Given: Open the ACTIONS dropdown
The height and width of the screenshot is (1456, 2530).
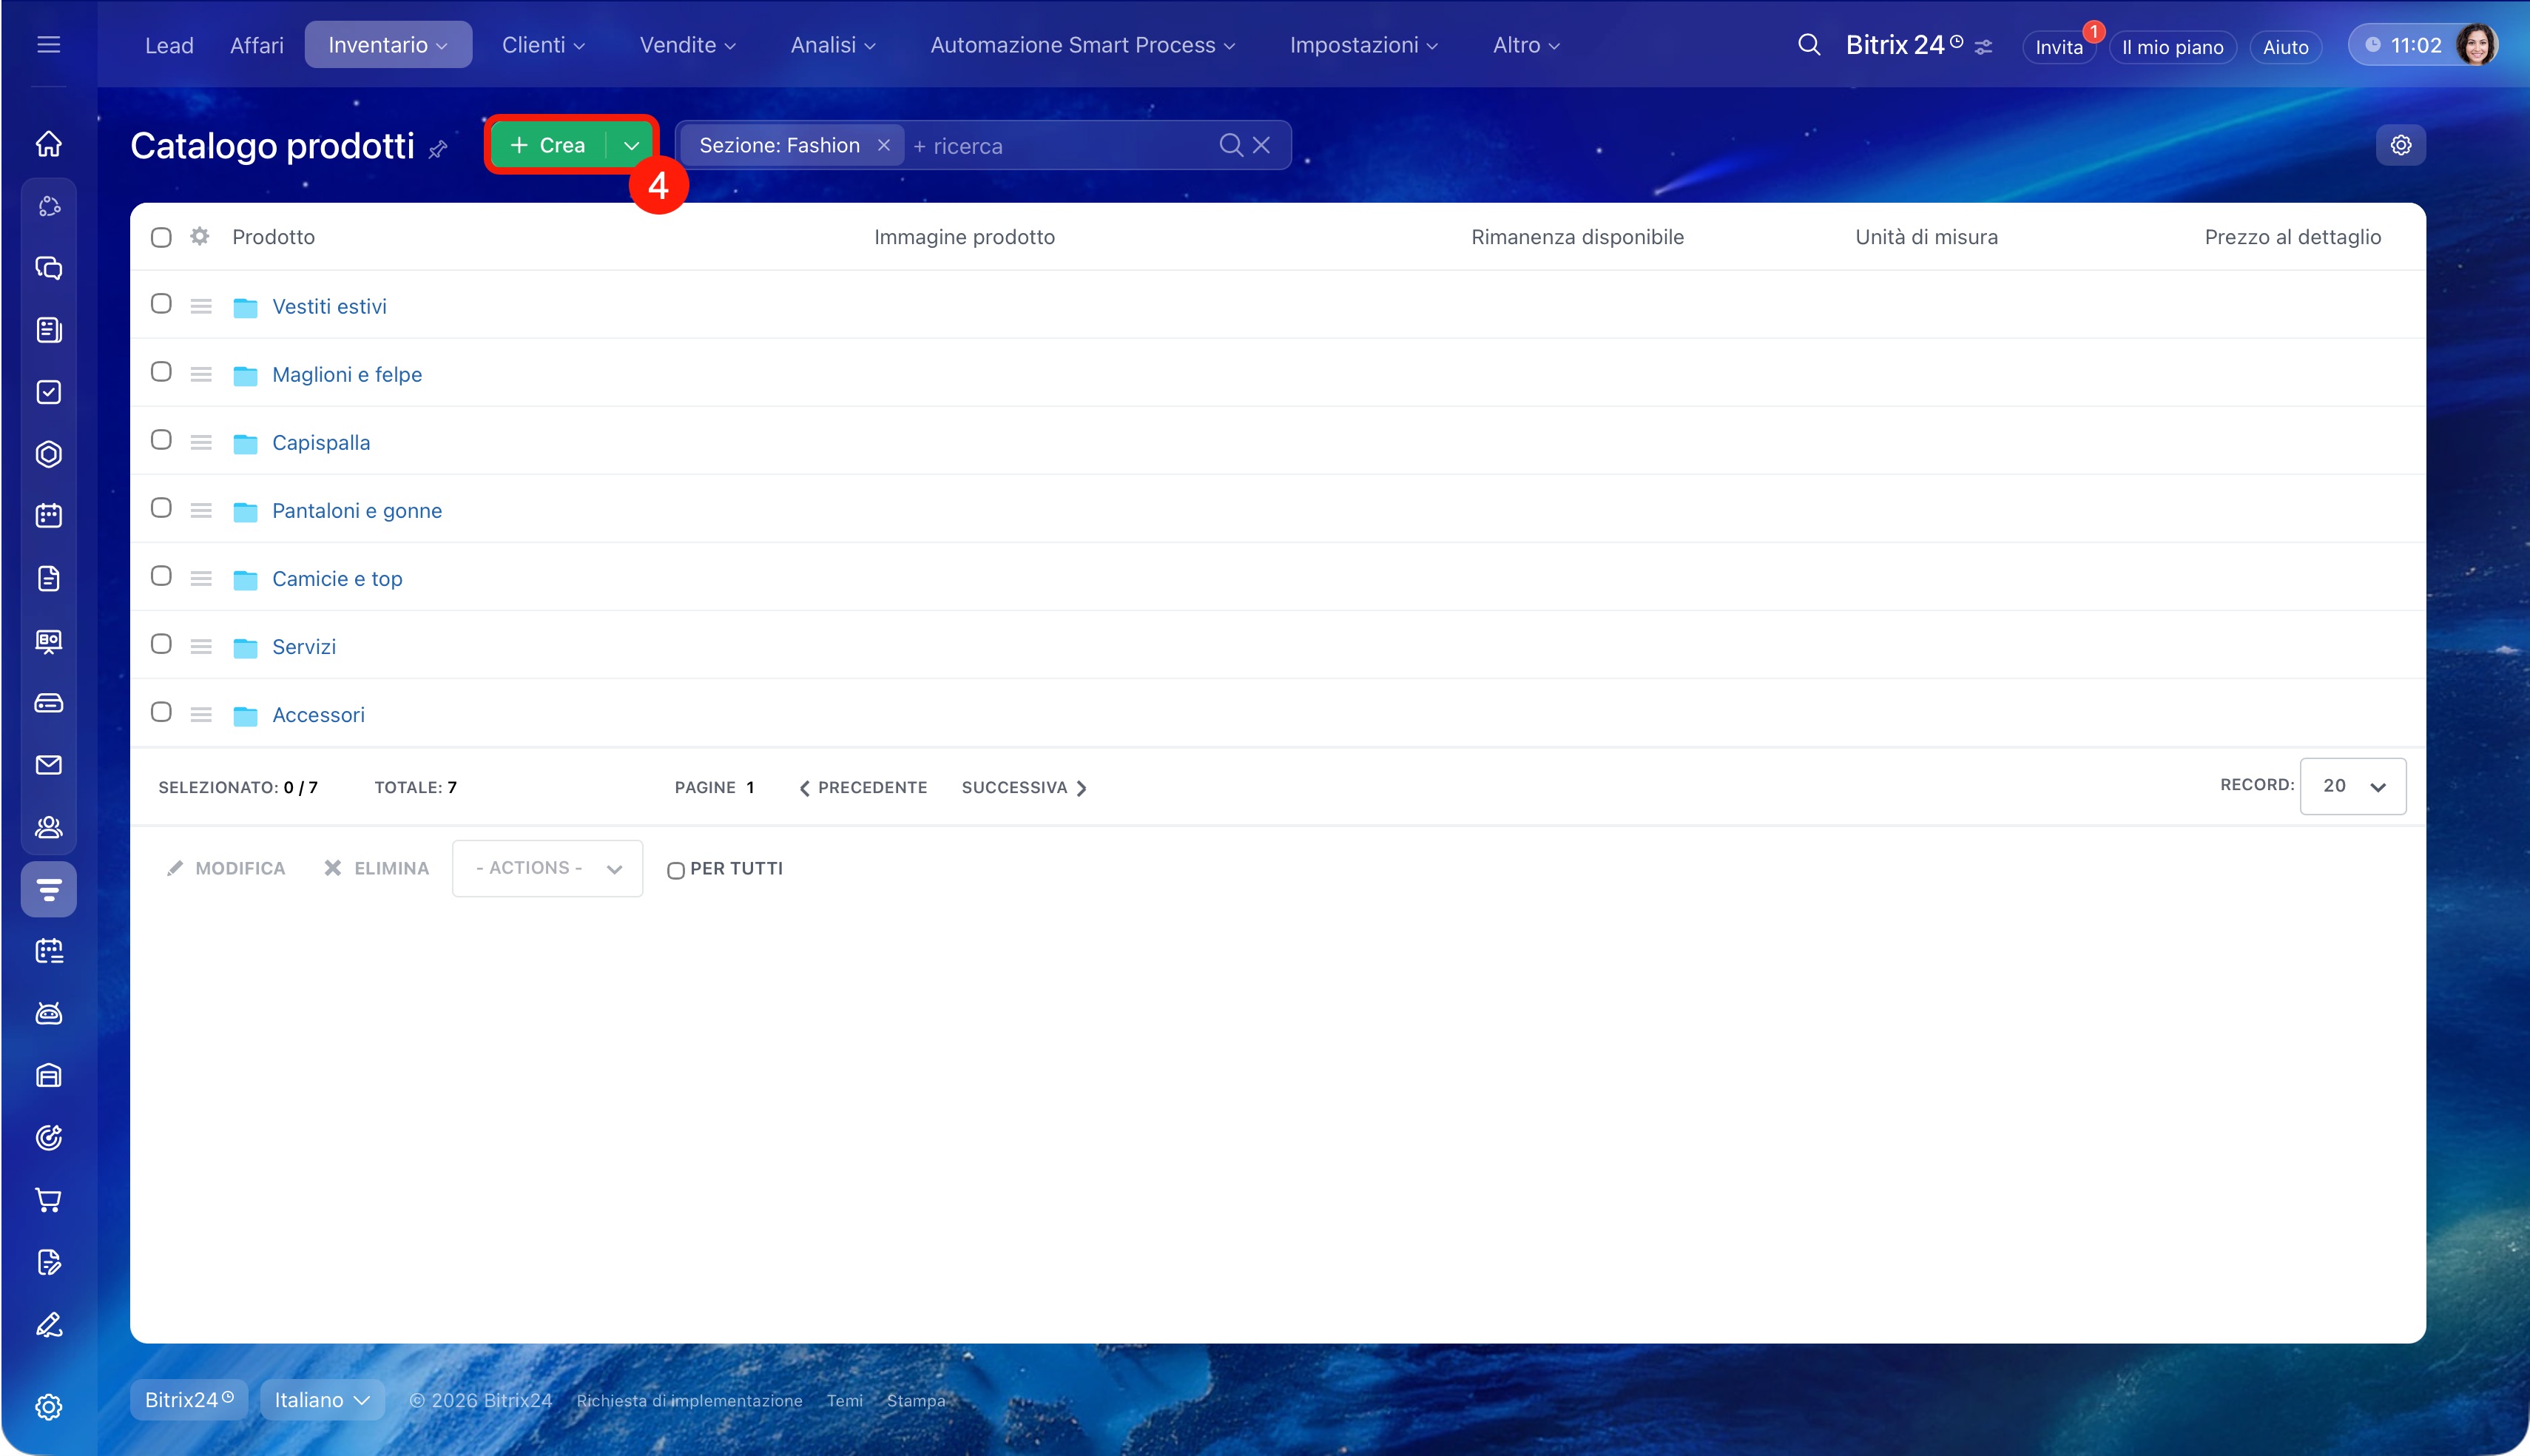Looking at the screenshot, I should click(547, 868).
